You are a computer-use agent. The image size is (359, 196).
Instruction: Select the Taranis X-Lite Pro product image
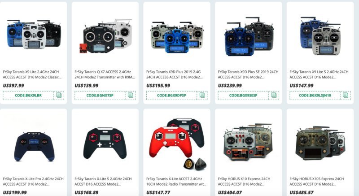click(35, 146)
